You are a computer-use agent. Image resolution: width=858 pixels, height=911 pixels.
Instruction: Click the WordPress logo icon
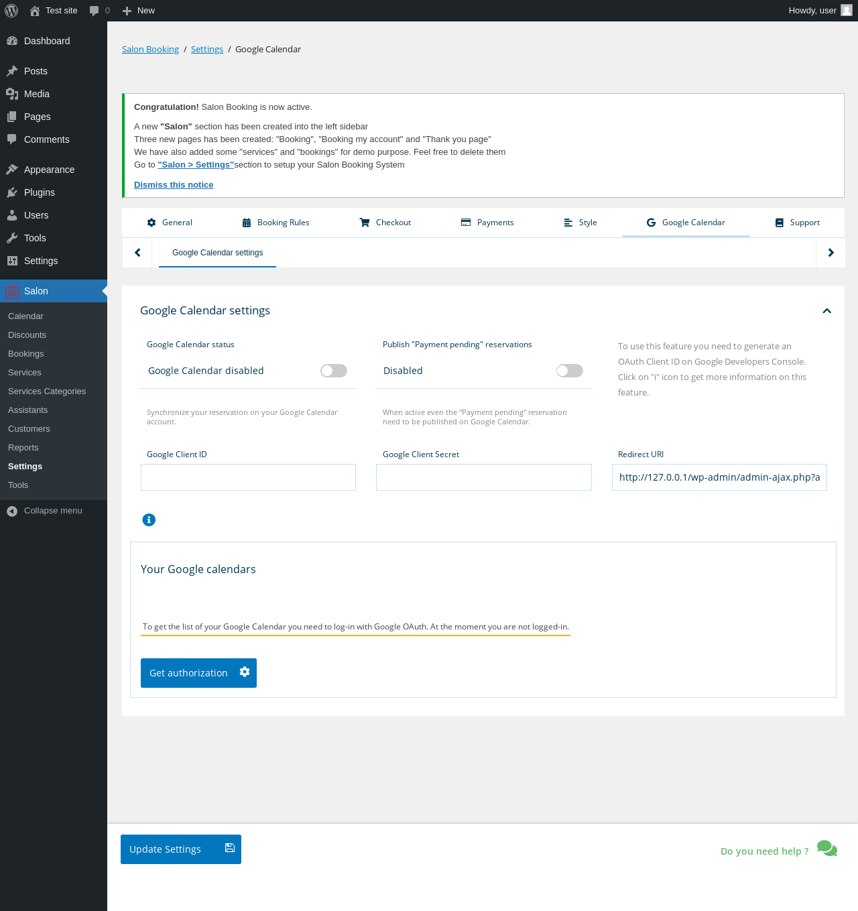point(11,11)
